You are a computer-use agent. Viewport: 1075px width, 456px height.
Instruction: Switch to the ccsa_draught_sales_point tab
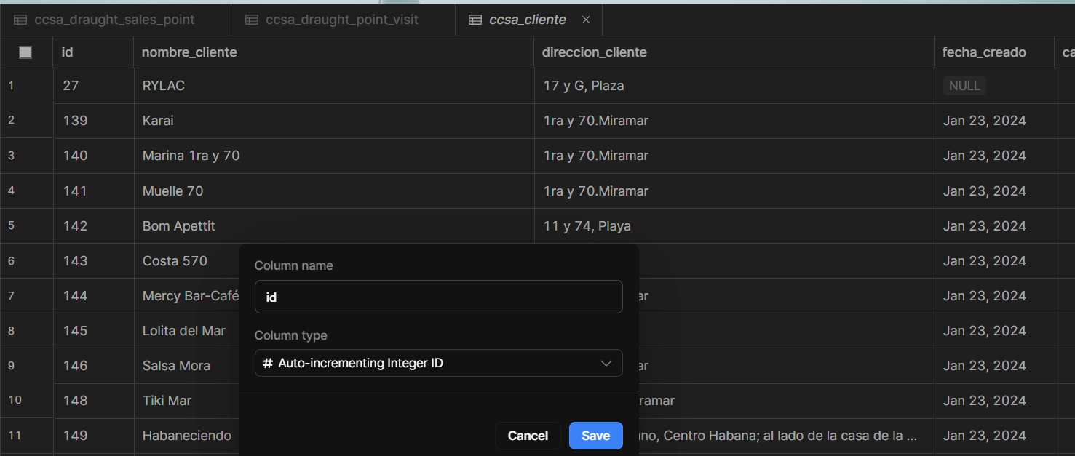pyautogui.click(x=114, y=20)
